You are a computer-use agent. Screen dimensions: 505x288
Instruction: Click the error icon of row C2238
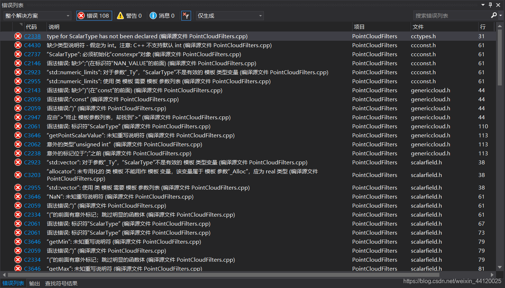18,153
